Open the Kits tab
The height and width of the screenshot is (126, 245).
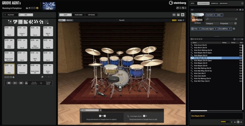tap(192, 3)
